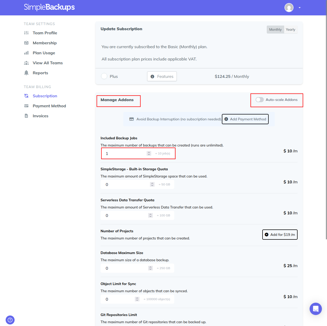Click the Subscription refresh icon
327x326 pixels.
[26, 96]
